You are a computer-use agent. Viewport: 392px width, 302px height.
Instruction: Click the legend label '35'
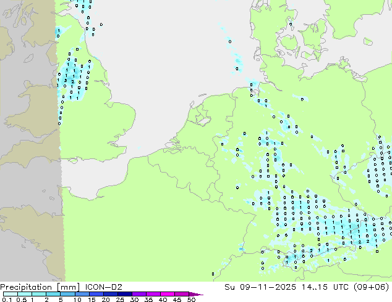149,300
